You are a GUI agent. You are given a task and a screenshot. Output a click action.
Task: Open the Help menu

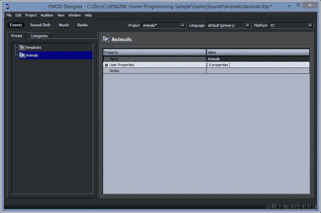tap(88, 15)
